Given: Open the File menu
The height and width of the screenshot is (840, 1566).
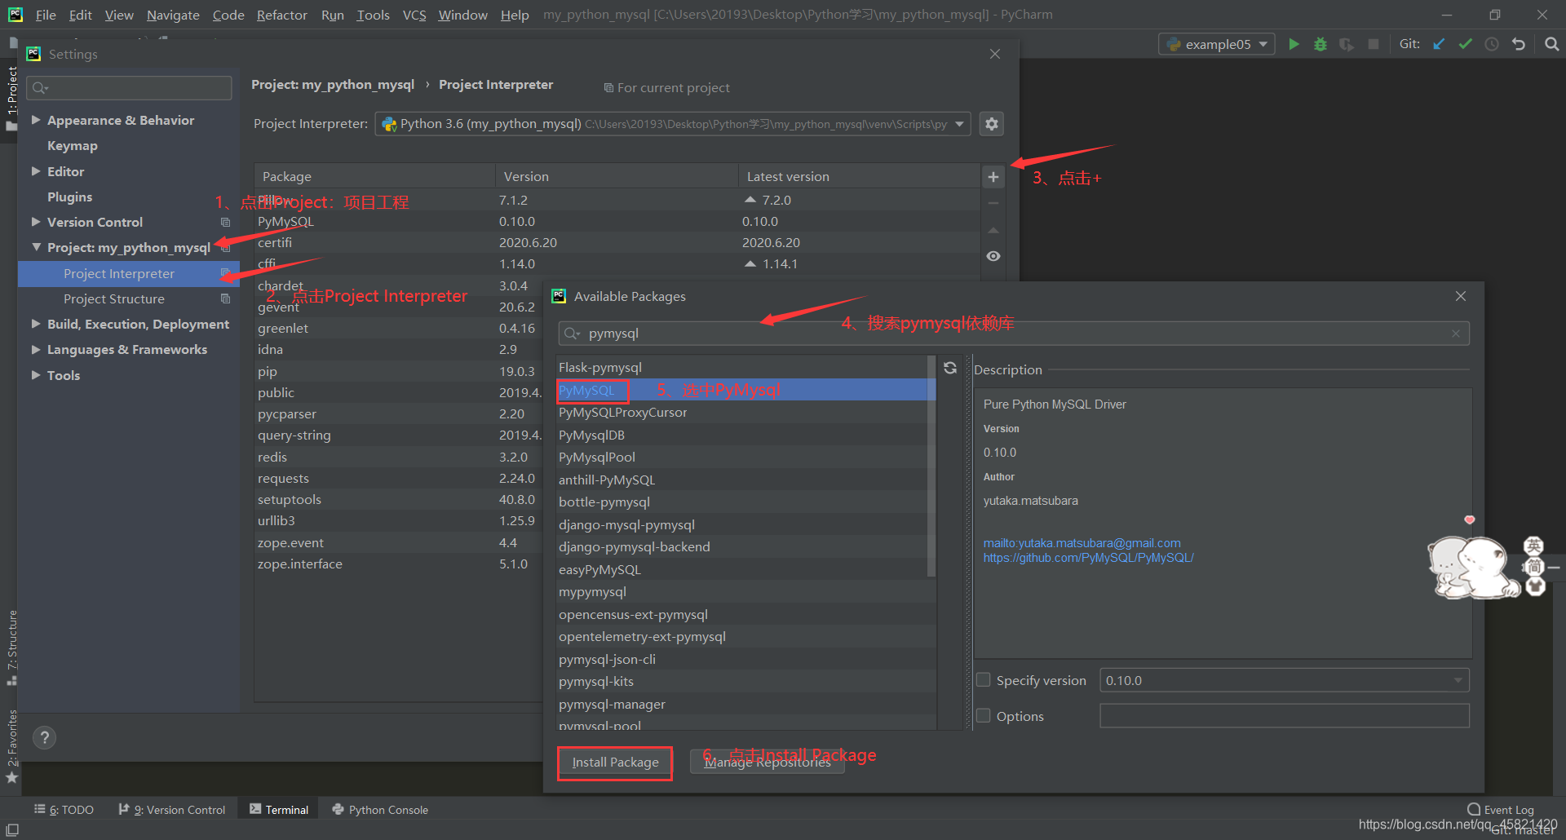Looking at the screenshot, I should [46, 15].
